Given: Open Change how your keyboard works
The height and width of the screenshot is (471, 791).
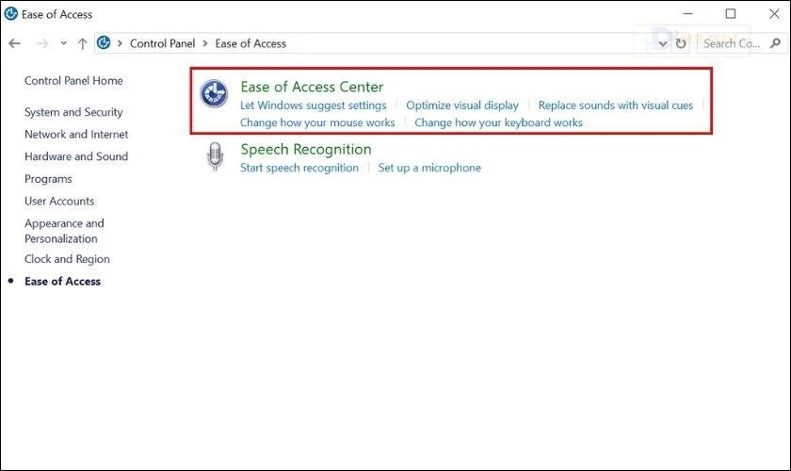Looking at the screenshot, I should tap(498, 122).
